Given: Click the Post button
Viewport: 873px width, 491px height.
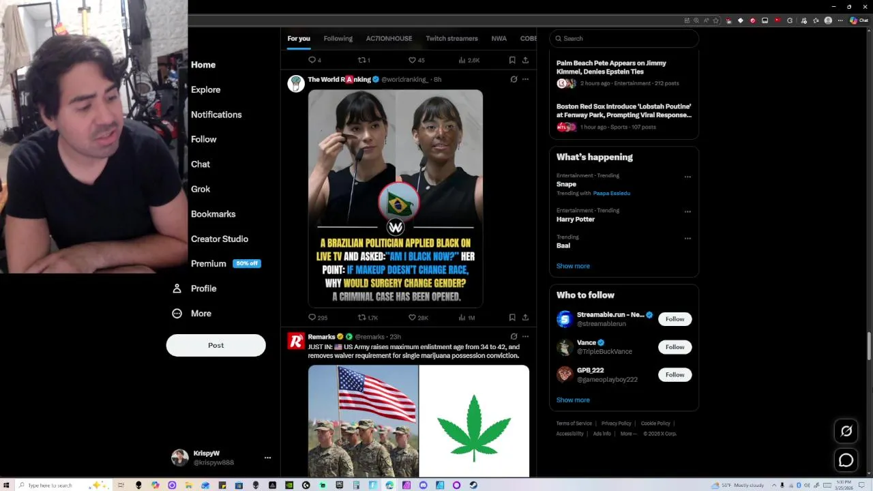Looking at the screenshot, I should tap(216, 345).
